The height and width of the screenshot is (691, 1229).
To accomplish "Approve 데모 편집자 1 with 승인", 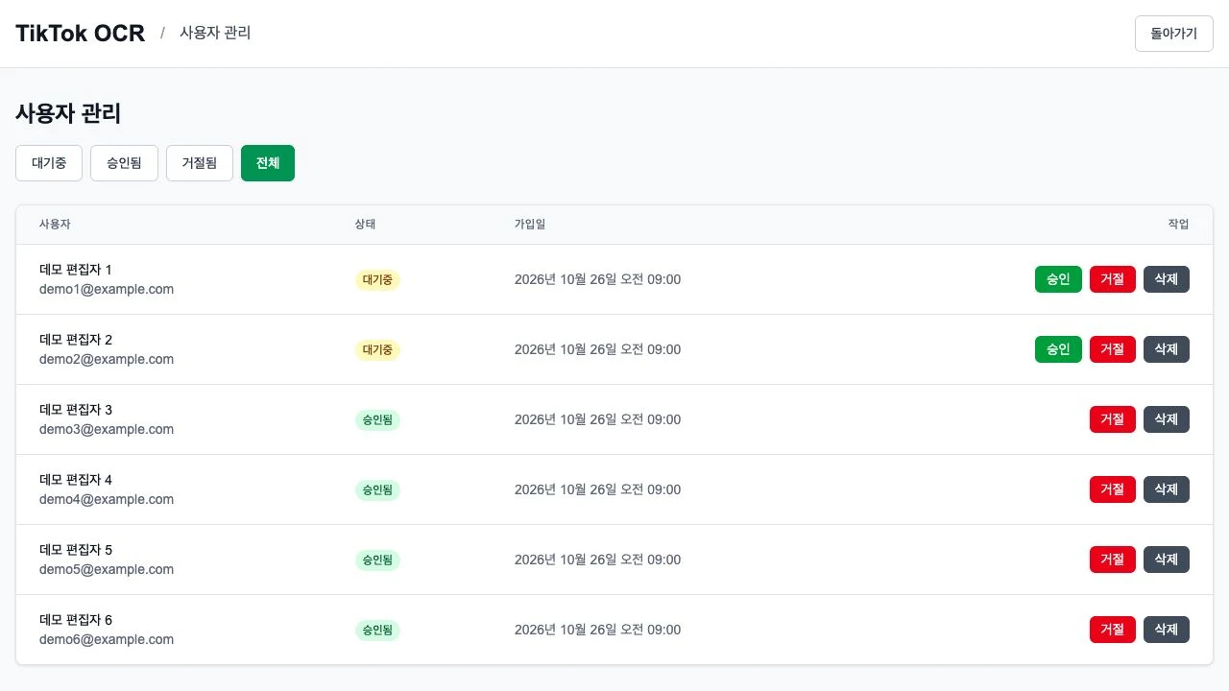I will coord(1058,279).
